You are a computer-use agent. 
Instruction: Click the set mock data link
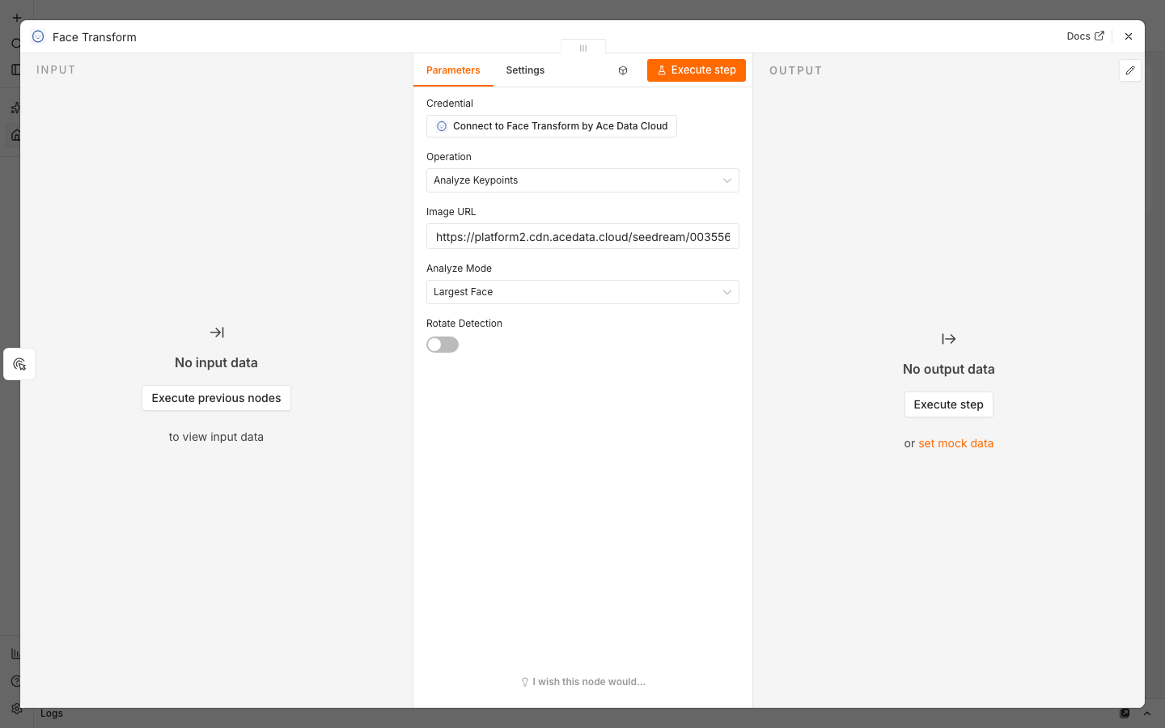pyautogui.click(x=955, y=443)
